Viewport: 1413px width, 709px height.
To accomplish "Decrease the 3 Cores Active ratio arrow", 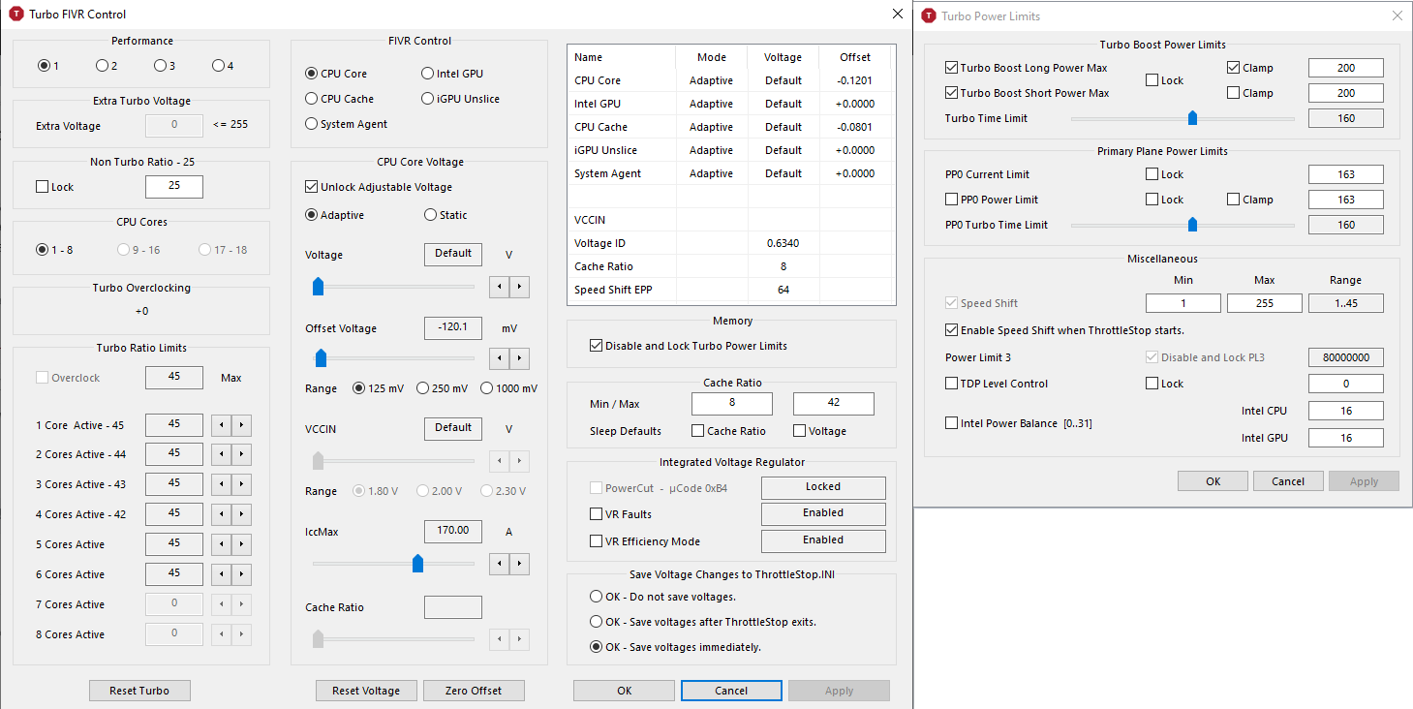I will point(220,484).
